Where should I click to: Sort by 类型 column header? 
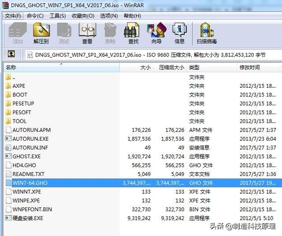click(211, 67)
